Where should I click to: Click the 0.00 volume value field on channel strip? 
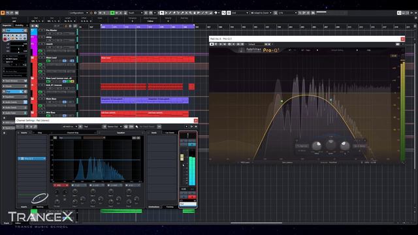pos(184,189)
